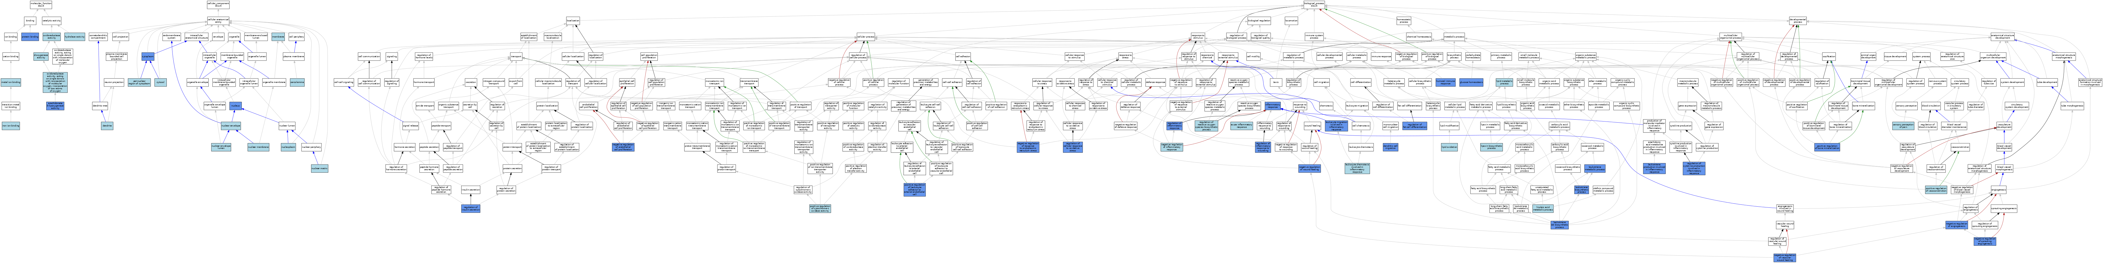Select the cellular_component root node
This screenshot has height=263, width=2103.
click(x=218, y=5)
